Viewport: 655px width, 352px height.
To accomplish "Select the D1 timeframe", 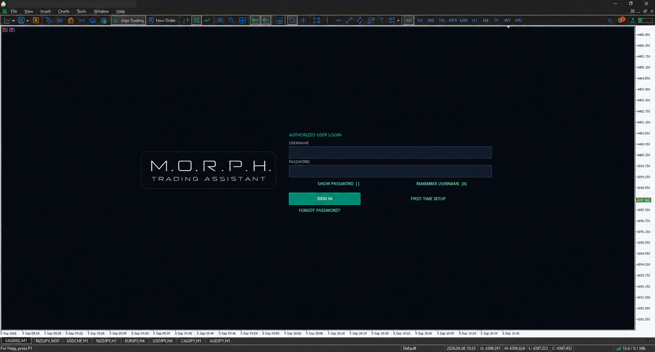I will pyautogui.click(x=496, y=20).
